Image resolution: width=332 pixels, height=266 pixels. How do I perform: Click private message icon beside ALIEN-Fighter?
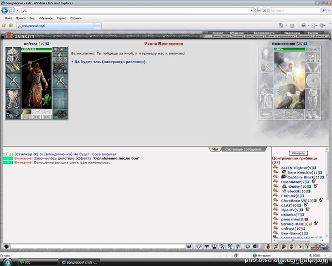click(275, 167)
